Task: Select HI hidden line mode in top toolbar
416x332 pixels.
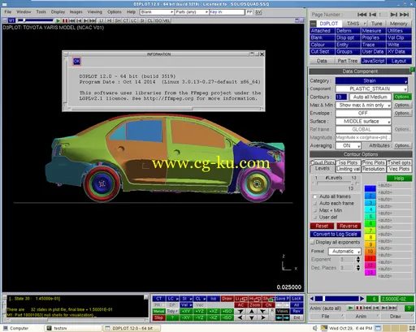Action: click(109, 20)
